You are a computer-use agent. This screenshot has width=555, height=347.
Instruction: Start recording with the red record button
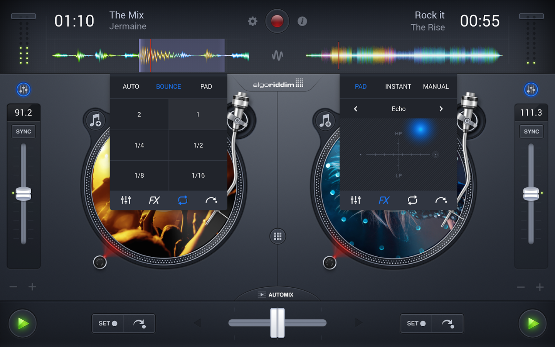(x=277, y=21)
